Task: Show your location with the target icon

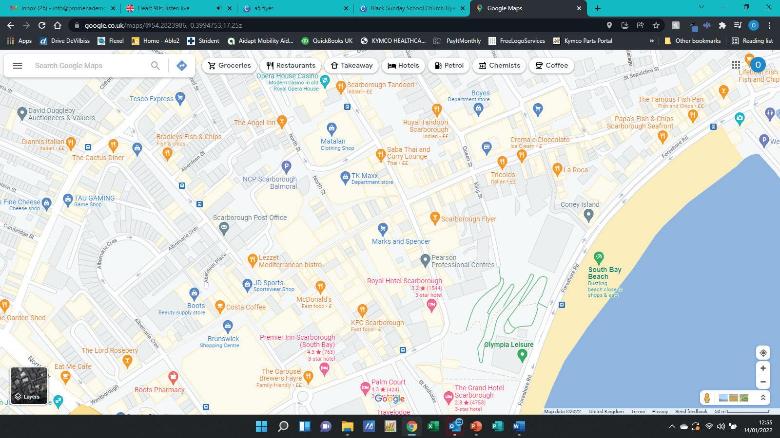Action: (x=763, y=353)
